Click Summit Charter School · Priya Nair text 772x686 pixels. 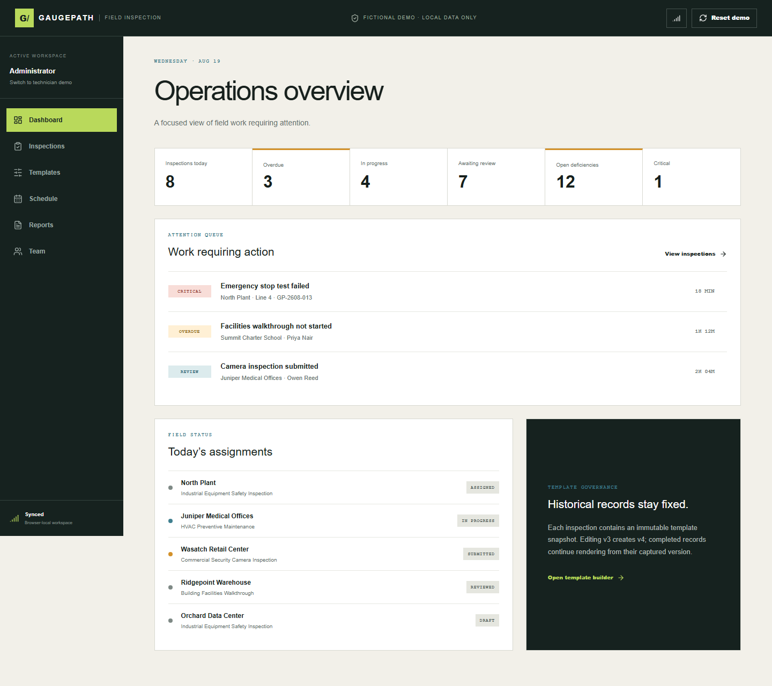pos(267,338)
